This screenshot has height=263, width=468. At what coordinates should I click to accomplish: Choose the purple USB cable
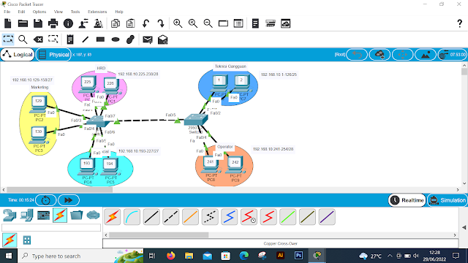[327, 217]
